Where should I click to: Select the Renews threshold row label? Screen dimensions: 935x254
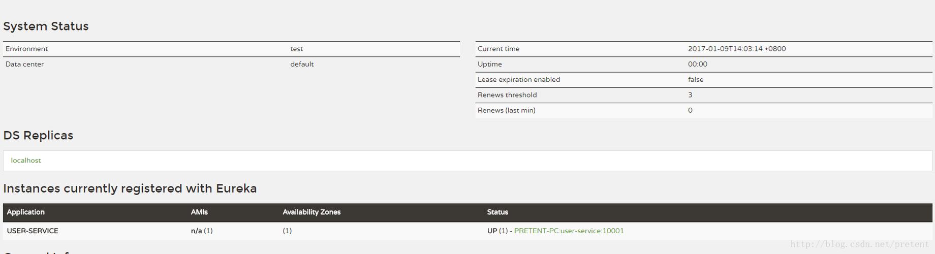(x=507, y=95)
